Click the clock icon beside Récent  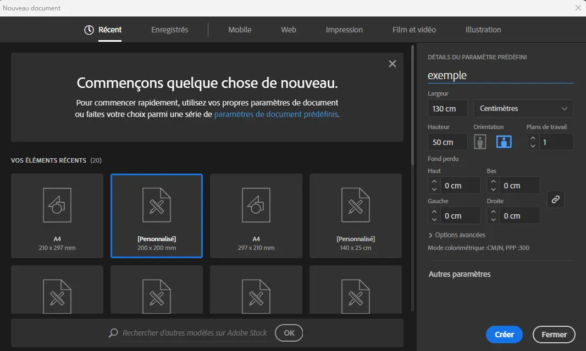pyautogui.click(x=89, y=30)
